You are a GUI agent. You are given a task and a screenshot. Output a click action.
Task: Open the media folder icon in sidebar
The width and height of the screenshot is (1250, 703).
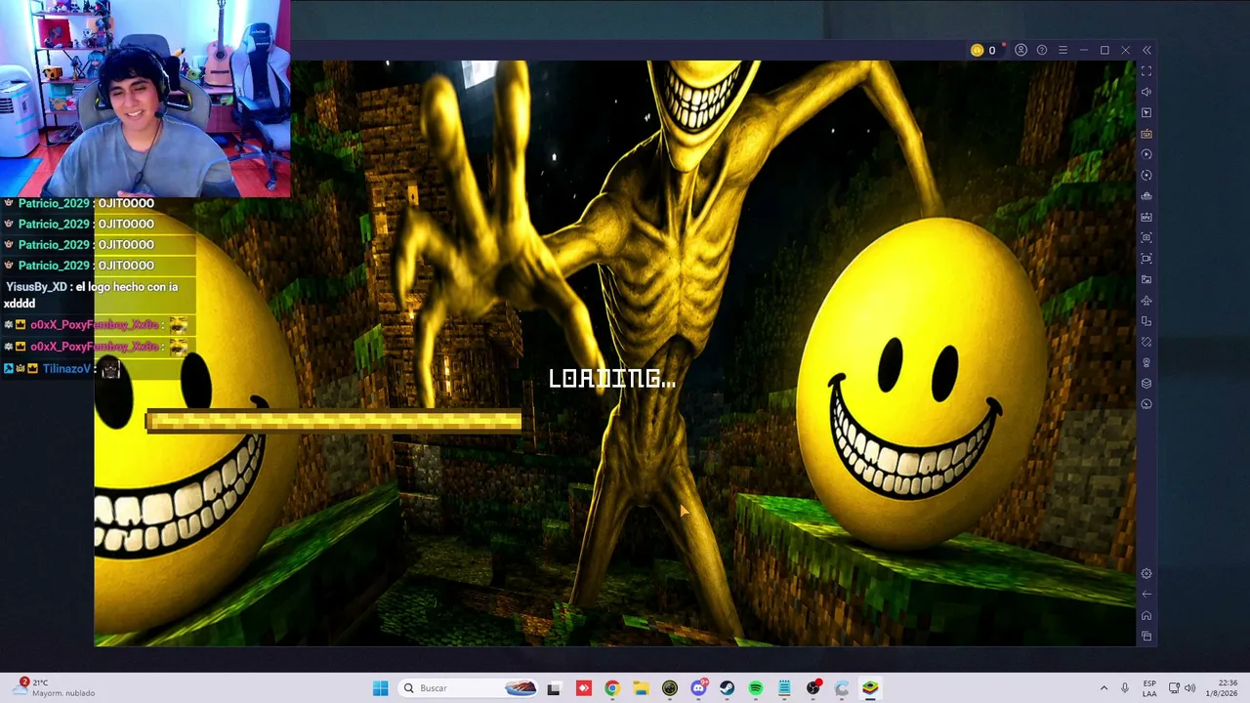tap(1146, 279)
